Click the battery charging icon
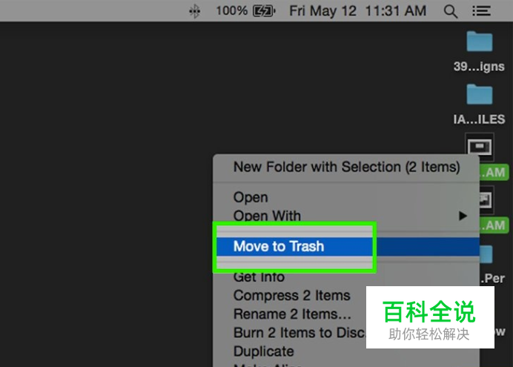The image size is (513, 367). pos(265,11)
